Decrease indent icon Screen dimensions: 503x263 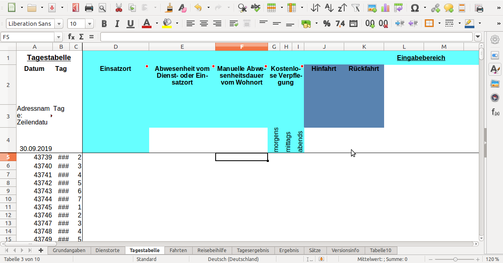(413, 24)
